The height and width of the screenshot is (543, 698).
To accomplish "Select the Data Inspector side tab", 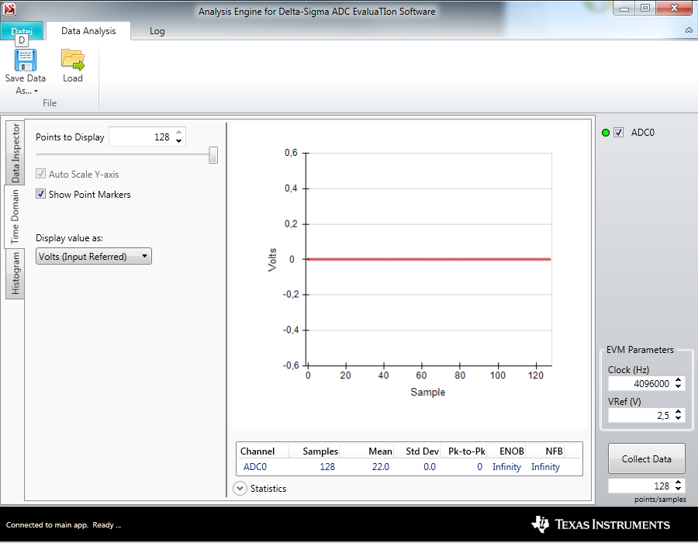I will point(16,153).
